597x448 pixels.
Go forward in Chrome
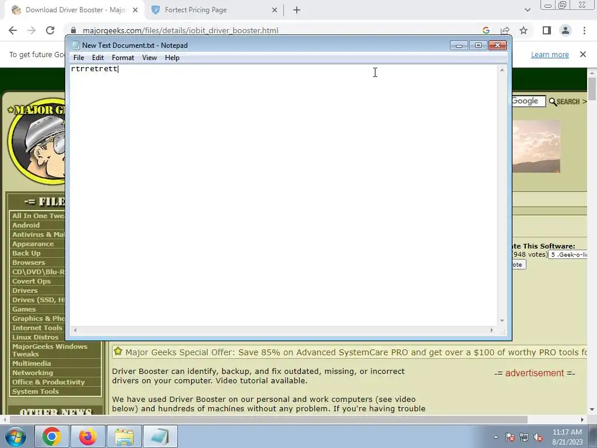click(x=31, y=30)
